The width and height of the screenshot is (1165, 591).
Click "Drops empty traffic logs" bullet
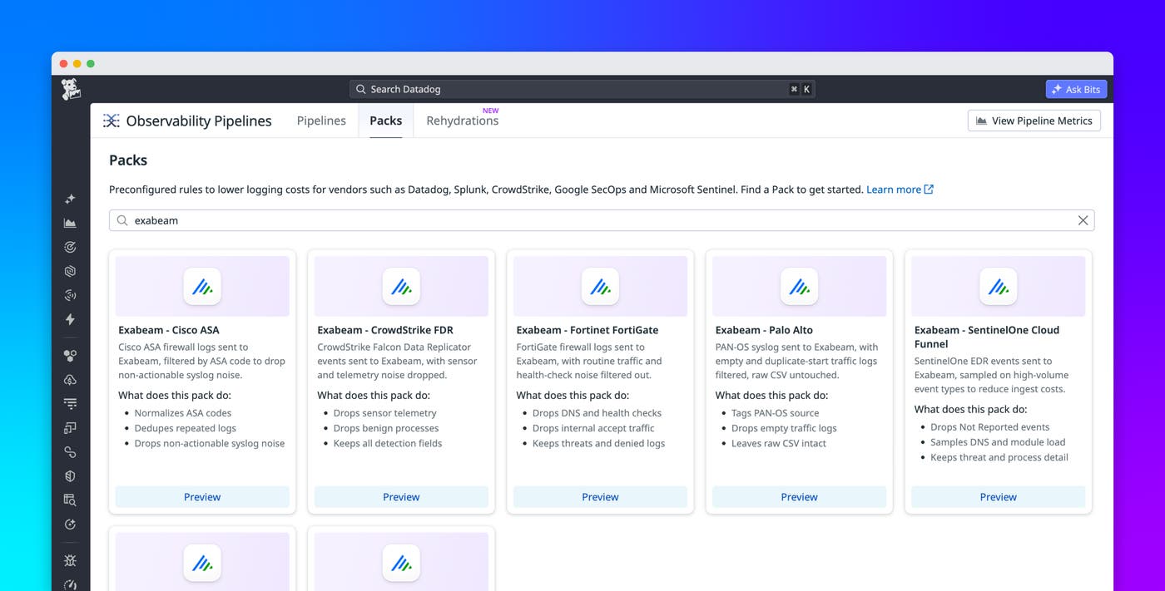784,428
